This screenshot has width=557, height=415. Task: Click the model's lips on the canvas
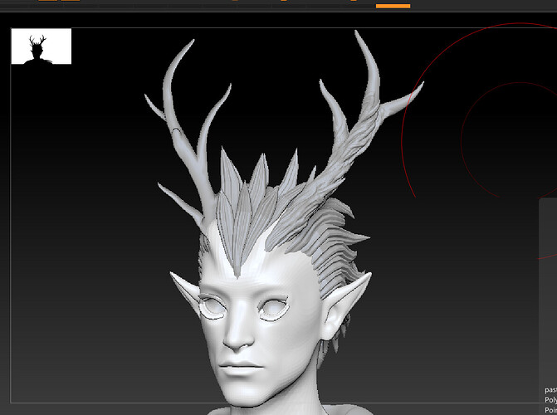coord(242,369)
